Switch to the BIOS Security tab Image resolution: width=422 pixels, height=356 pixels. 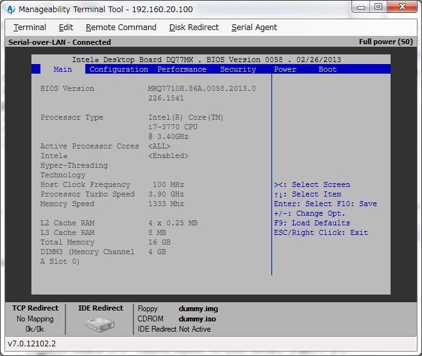click(238, 69)
